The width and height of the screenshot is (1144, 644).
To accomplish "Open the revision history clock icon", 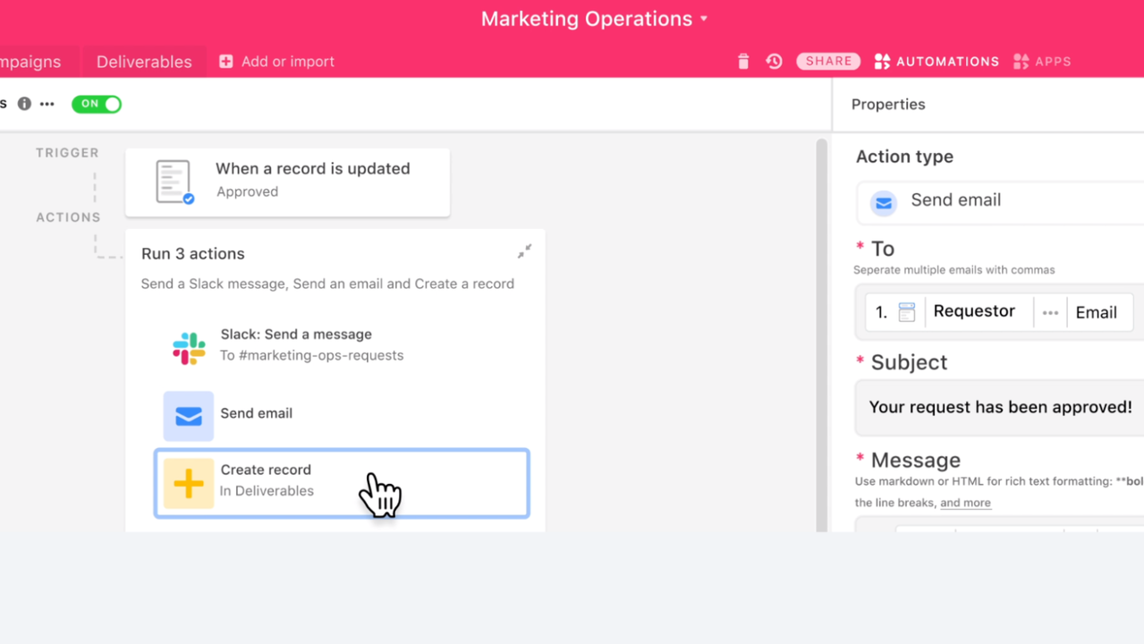I will (775, 62).
